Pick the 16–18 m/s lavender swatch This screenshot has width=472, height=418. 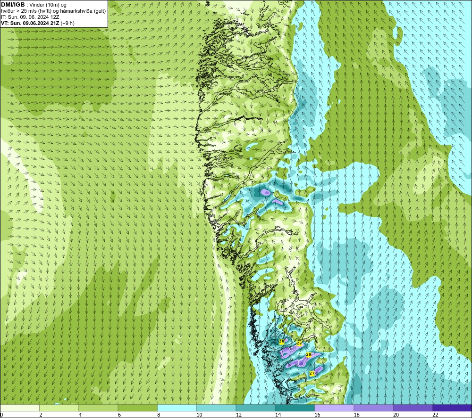[x=334, y=408]
